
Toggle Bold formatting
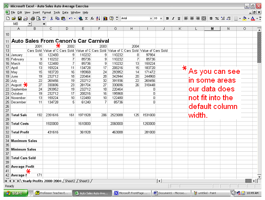coord(167,18)
